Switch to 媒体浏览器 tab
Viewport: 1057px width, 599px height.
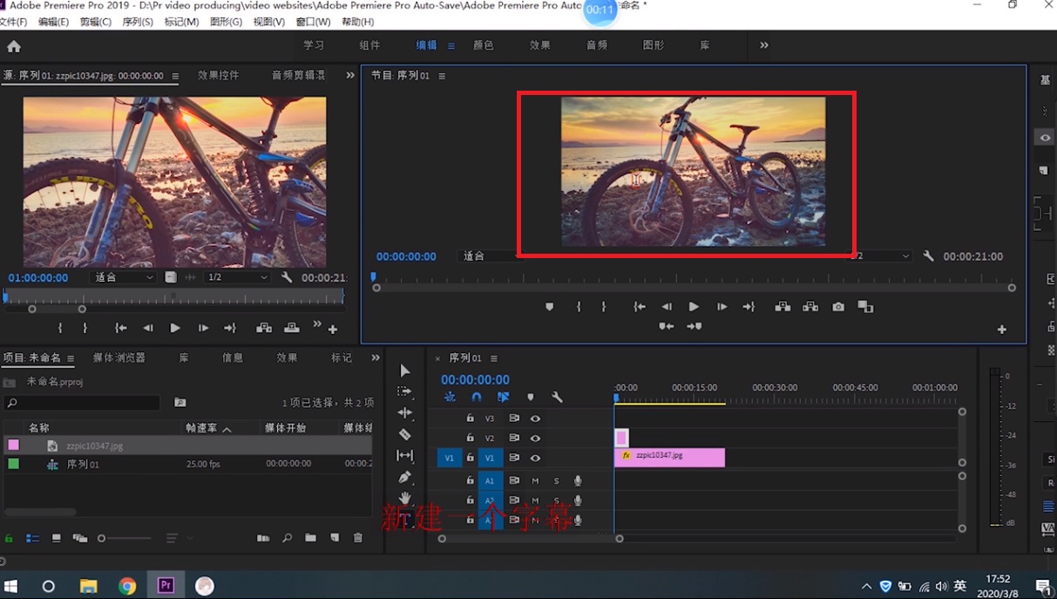click(x=119, y=357)
